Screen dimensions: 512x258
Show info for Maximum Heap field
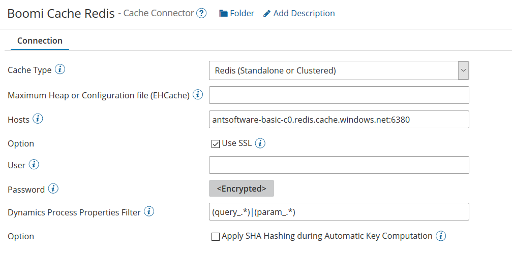(x=198, y=94)
